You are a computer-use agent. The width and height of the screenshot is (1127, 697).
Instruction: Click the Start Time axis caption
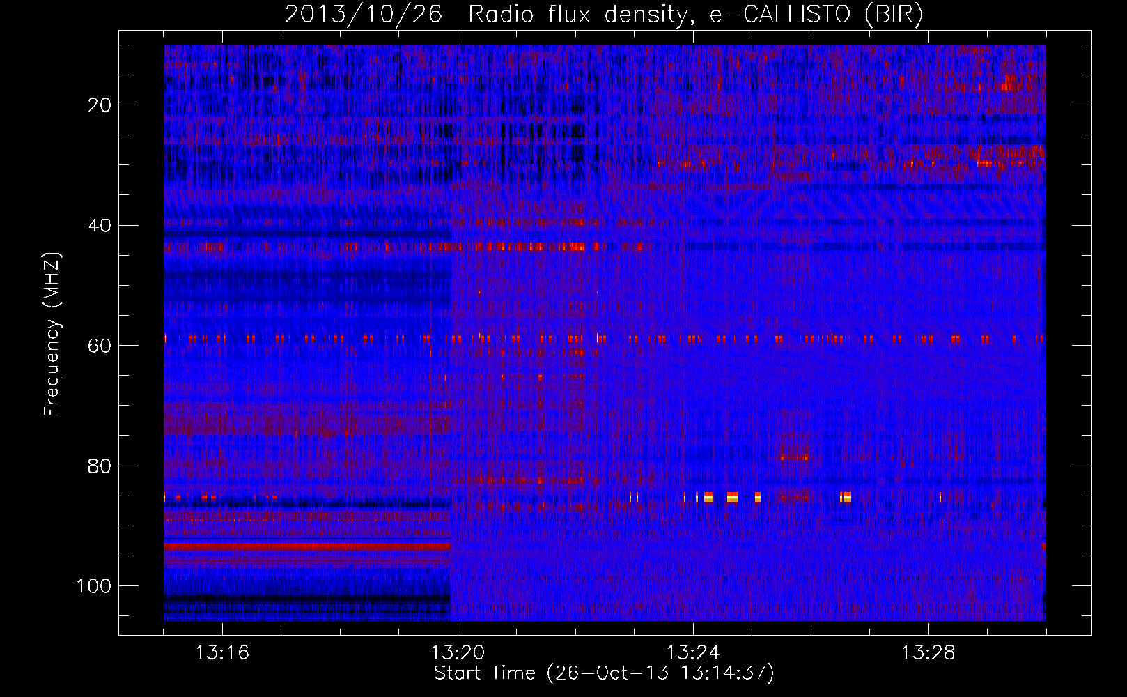[604, 673]
